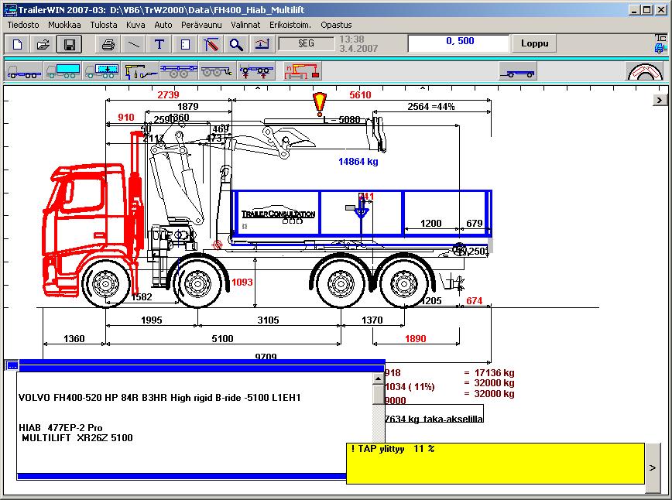Click the 14864 kg payload label
672x500 pixels.
pyautogui.click(x=358, y=162)
